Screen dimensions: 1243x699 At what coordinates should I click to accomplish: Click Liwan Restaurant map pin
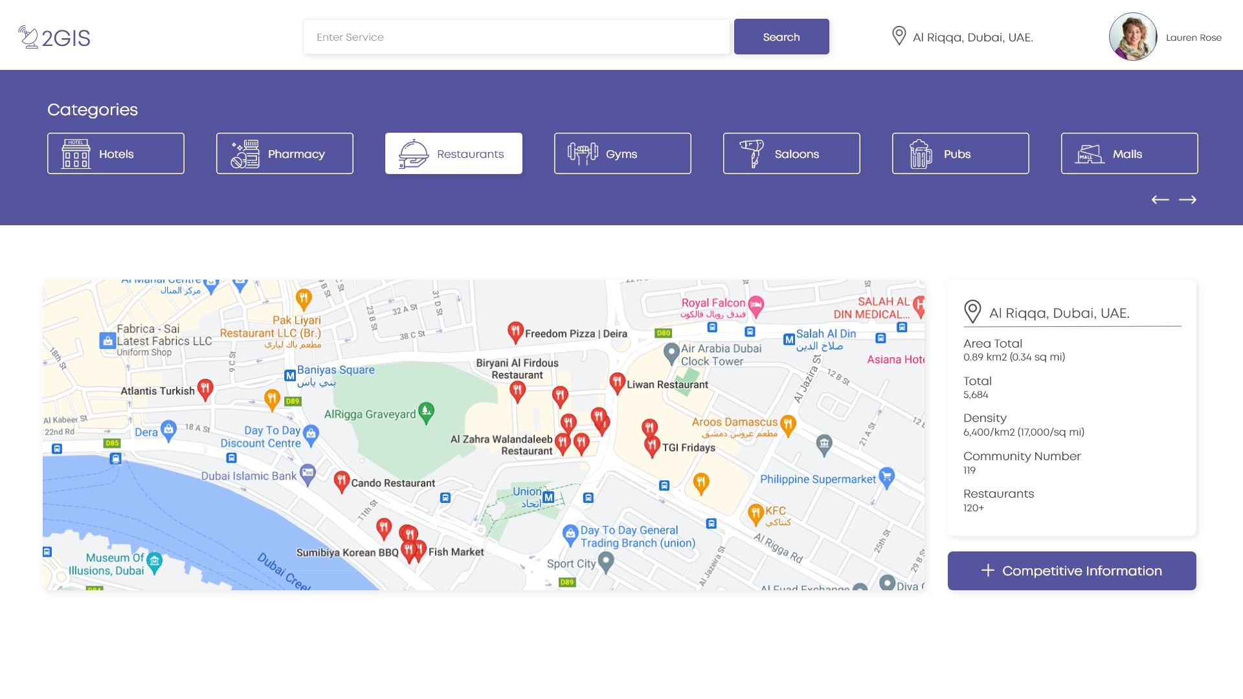click(618, 383)
